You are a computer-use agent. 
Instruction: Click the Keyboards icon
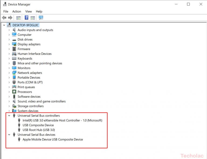(14, 58)
